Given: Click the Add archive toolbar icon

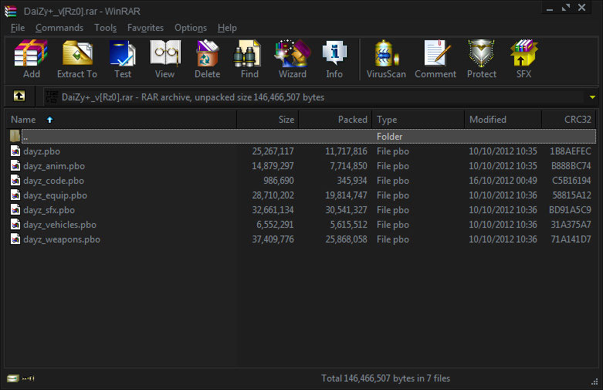Looking at the screenshot, I should pyautogui.click(x=31, y=53).
